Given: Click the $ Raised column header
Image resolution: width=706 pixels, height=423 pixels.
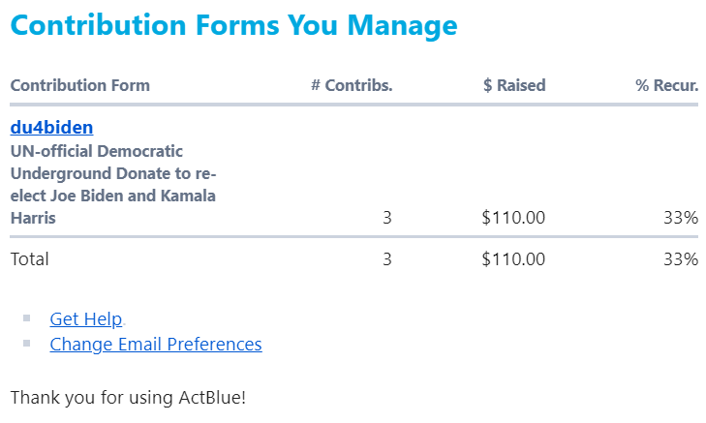Looking at the screenshot, I should (514, 85).
